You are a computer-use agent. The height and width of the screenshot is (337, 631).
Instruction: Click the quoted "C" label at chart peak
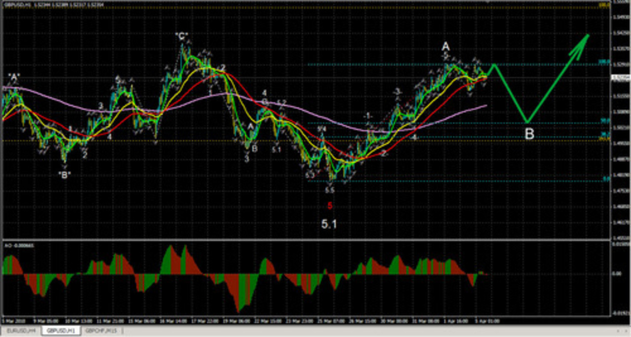181,36
